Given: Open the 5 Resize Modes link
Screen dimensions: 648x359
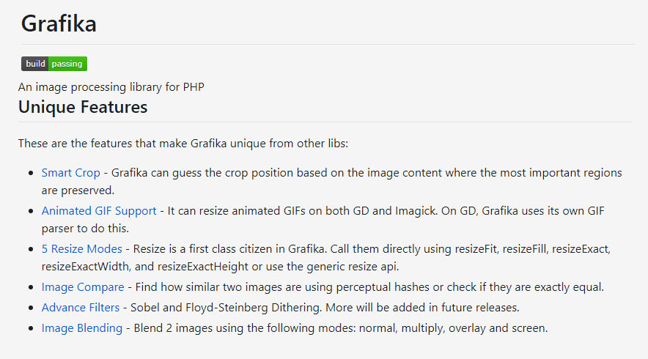Looking at the screenshot, I should (x=82, y=248).
